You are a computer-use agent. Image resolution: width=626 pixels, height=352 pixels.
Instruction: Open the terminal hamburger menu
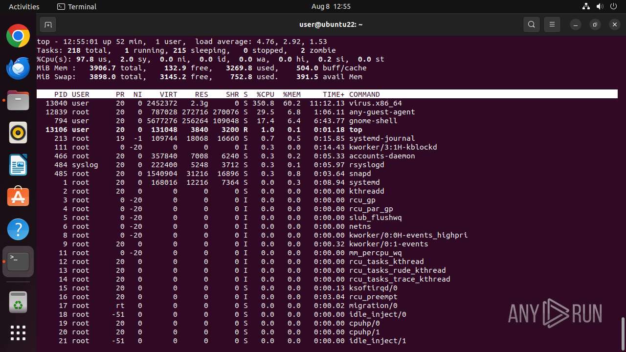point(552,24)
